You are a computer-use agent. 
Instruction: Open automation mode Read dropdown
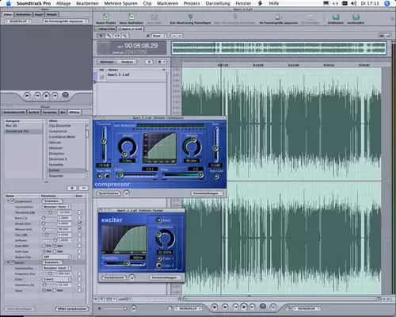158,36
